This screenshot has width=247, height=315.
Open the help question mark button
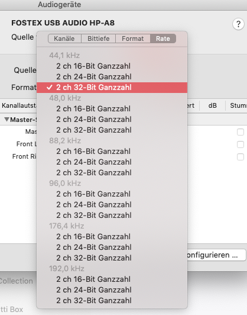point(238,24)
